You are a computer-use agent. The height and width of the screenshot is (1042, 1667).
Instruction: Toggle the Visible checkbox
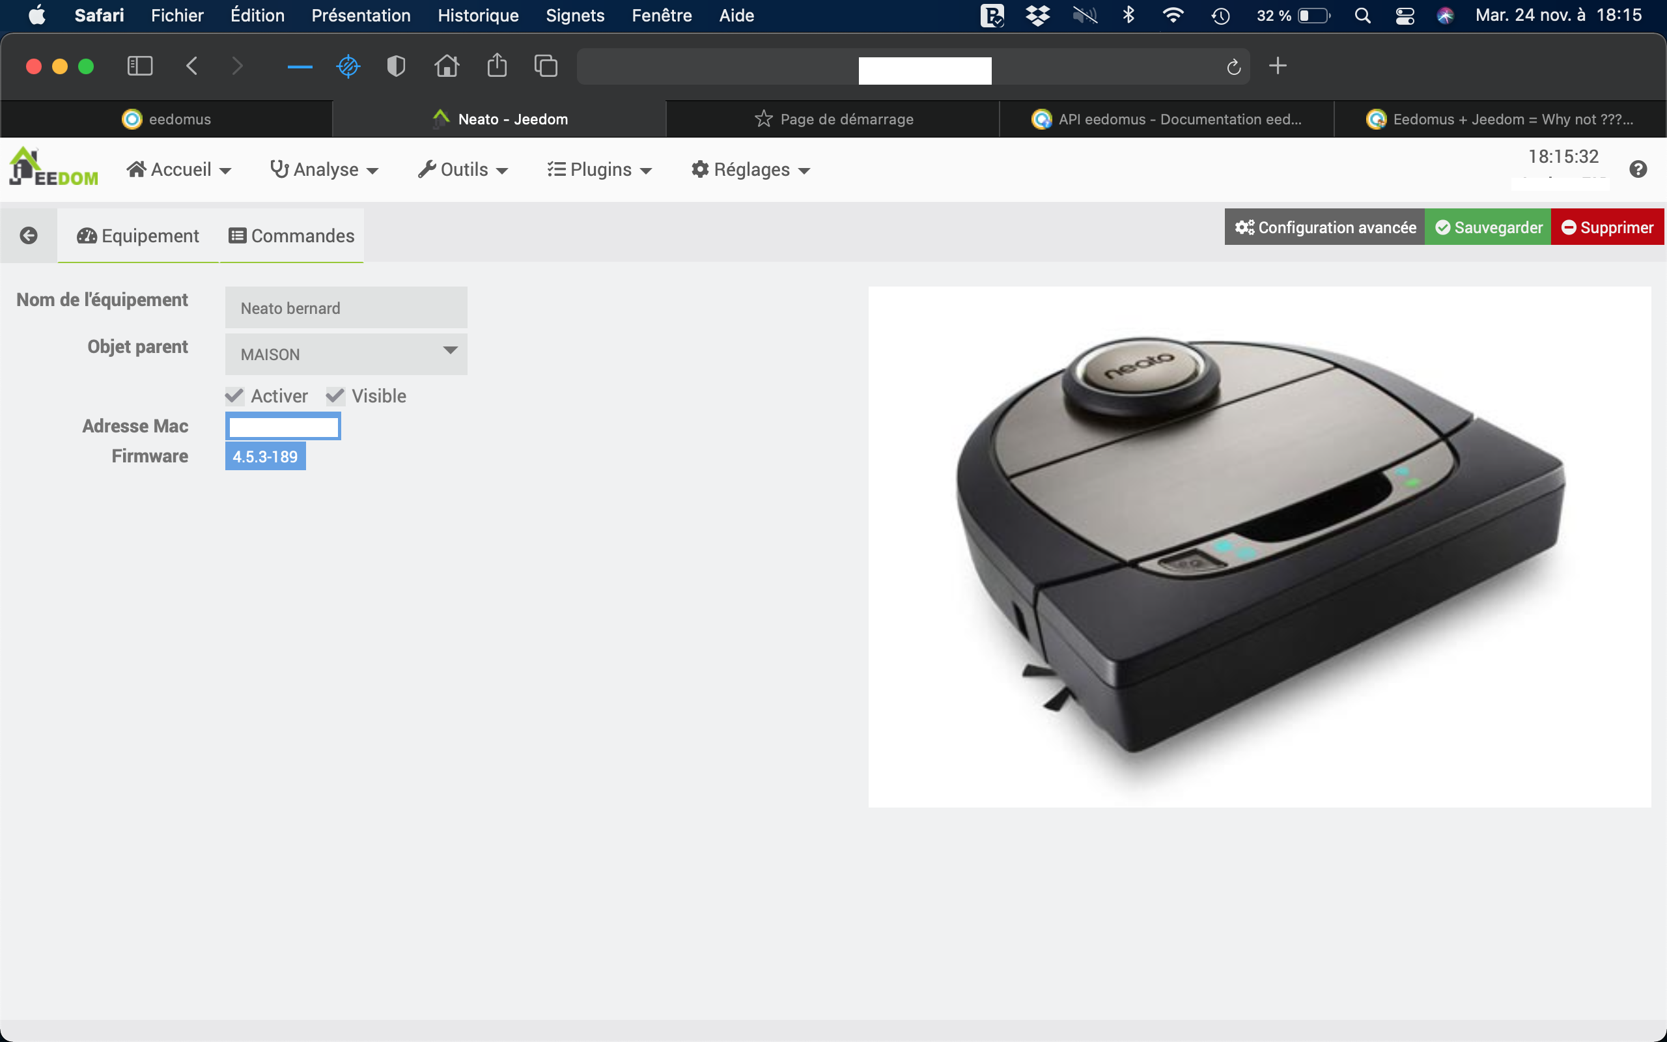(x=335, y=395)
